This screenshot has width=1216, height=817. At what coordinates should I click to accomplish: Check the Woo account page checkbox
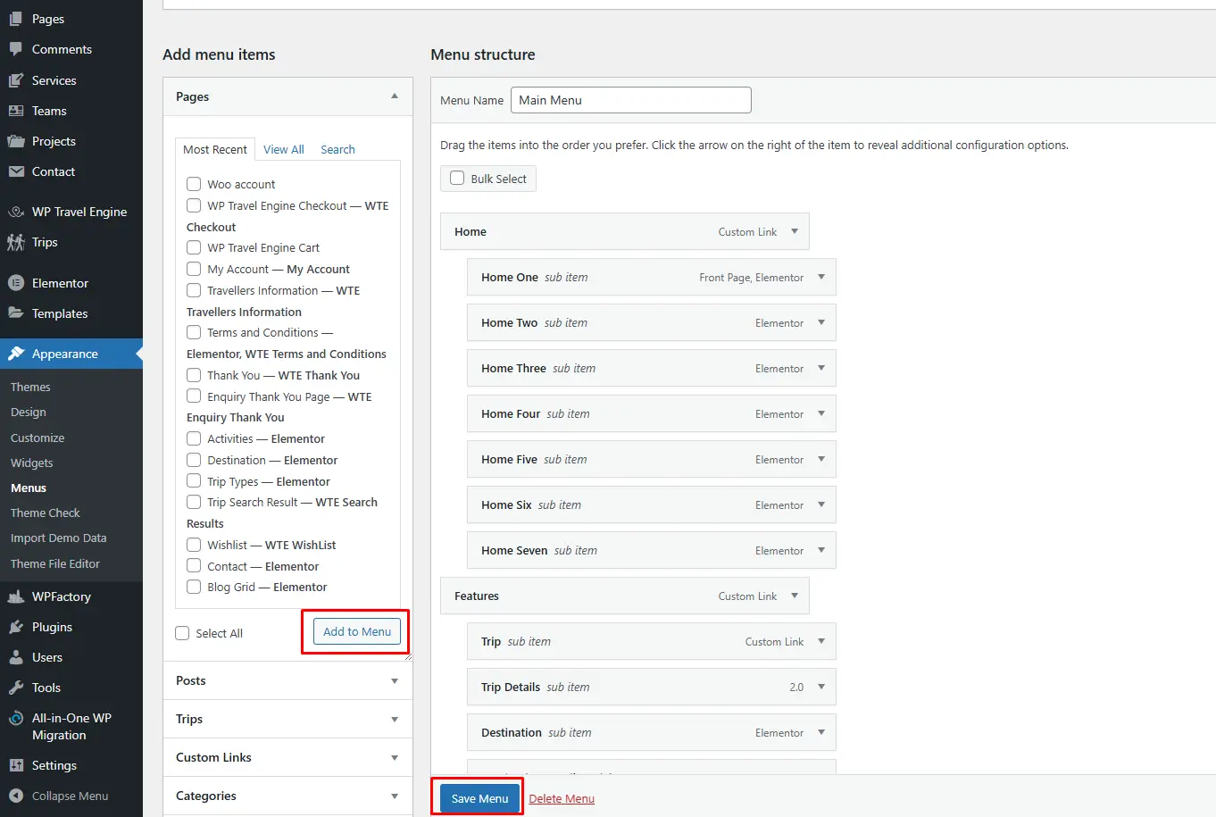pos(194,184)
